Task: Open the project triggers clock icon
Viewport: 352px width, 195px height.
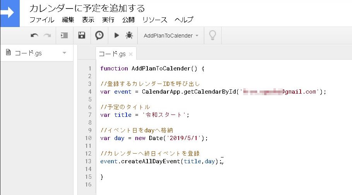Action: pyautogui.click(x=99, y=36)
